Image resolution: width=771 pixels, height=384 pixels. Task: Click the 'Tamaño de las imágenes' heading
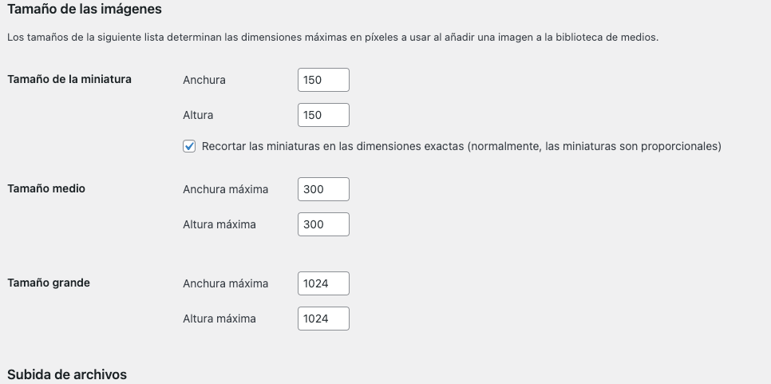[85, 9]
